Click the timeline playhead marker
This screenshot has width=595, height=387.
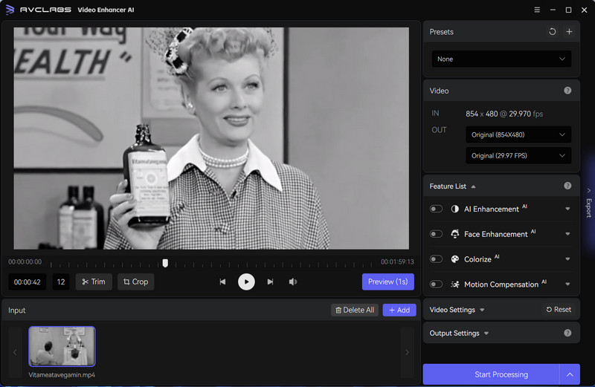pos(165,263)
